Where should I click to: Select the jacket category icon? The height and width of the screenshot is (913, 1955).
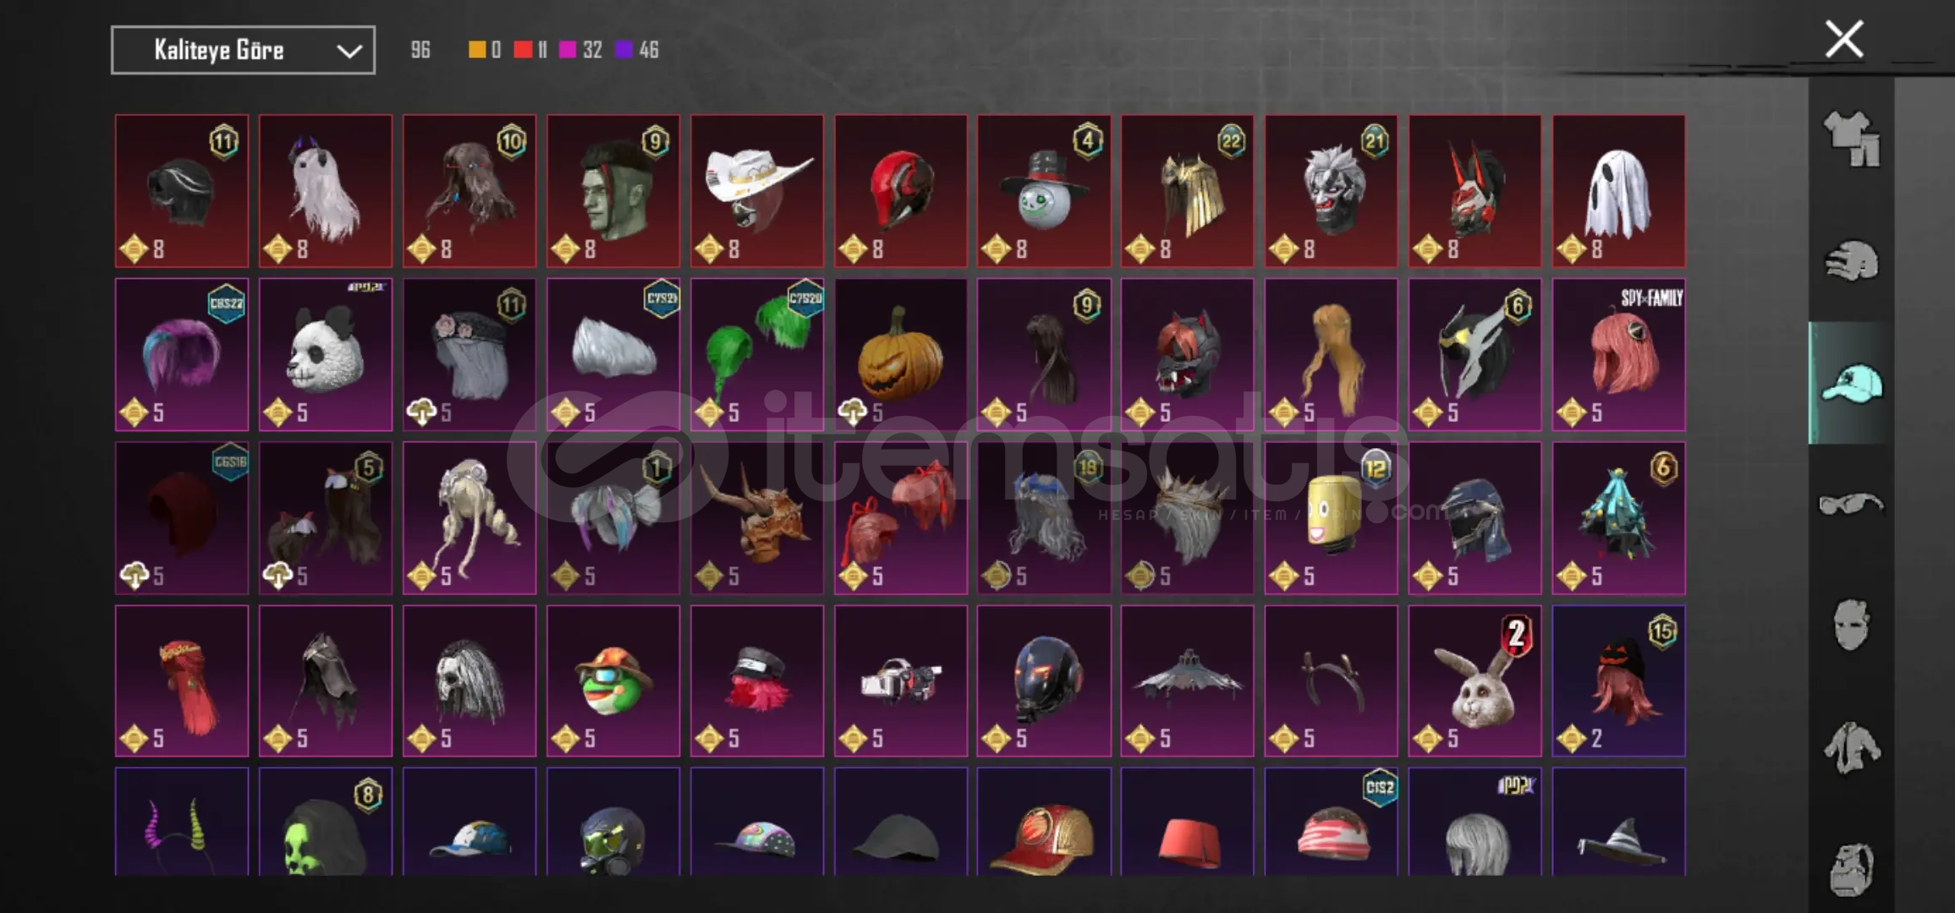(1852, 747)
